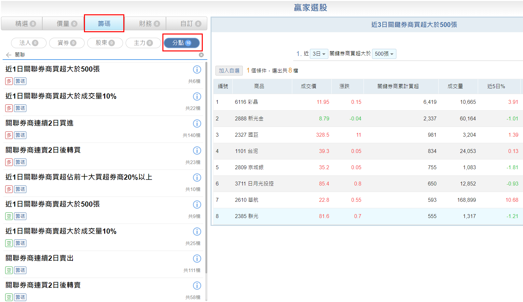Click info icon for 近1日關聯券商買超大於500張

coord(197,69)
